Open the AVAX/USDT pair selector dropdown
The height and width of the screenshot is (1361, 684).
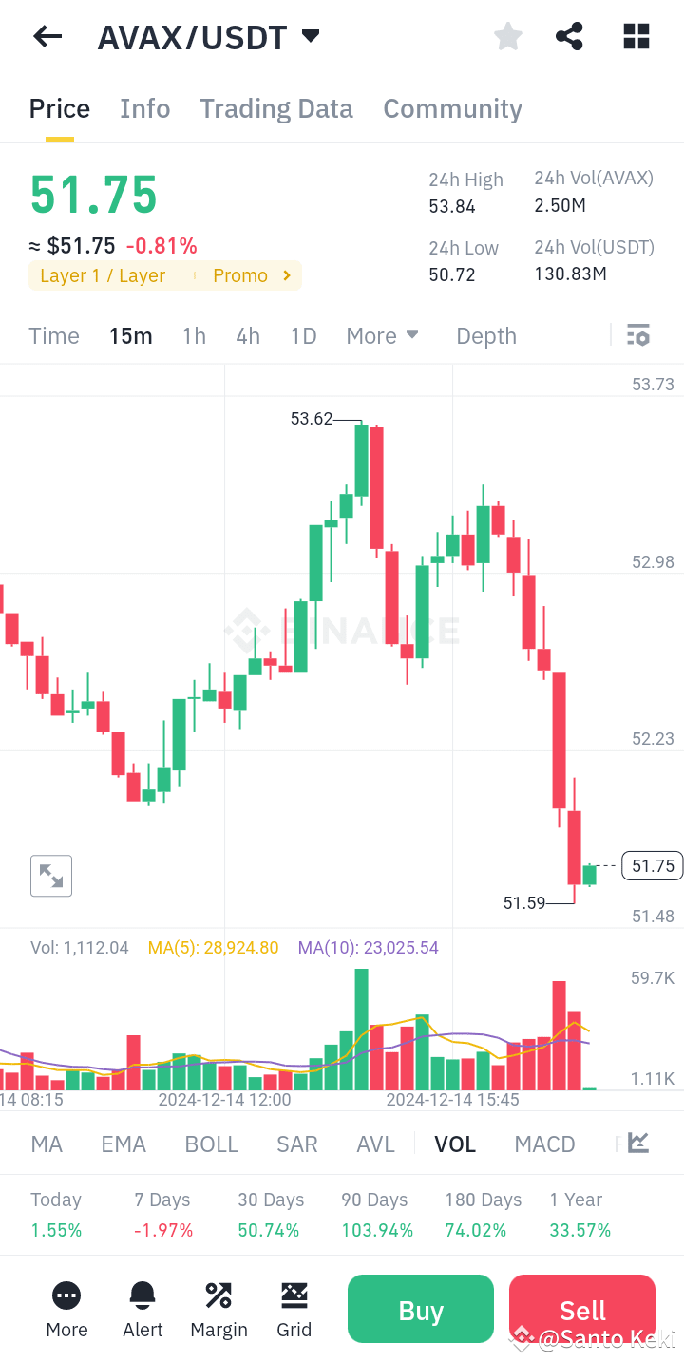coord(209,36)
